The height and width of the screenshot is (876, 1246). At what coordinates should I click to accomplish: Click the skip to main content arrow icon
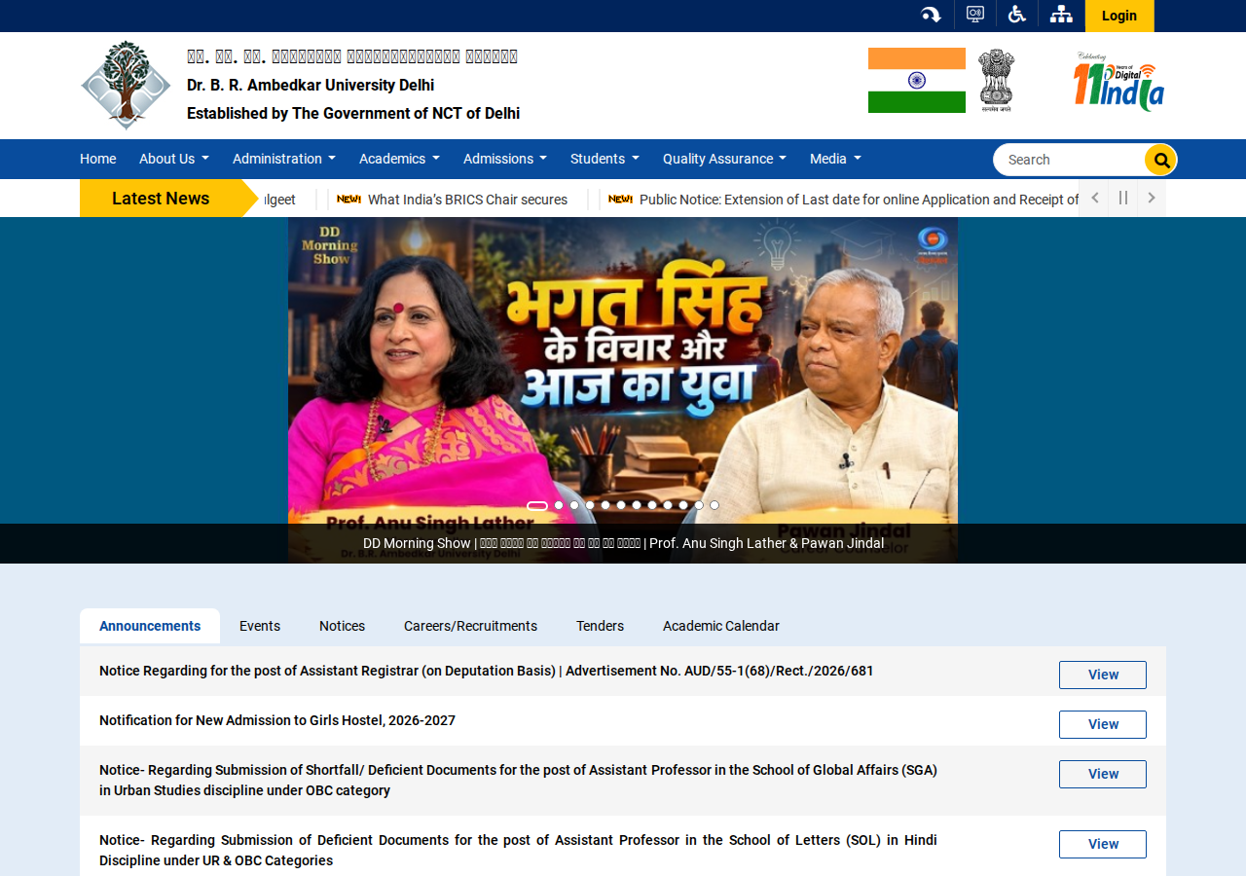coord(931,15)
